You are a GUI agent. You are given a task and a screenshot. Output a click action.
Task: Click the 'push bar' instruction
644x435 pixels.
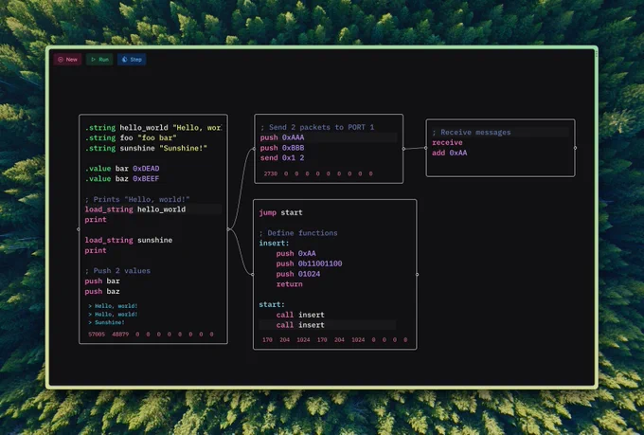(102, 281)
